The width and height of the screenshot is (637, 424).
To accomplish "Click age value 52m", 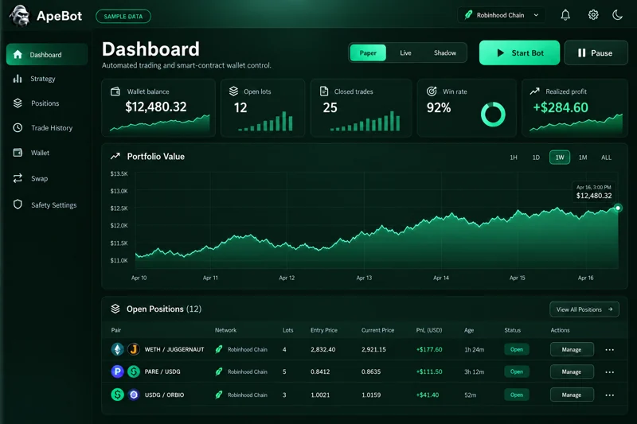I will (x=470, y=395).
